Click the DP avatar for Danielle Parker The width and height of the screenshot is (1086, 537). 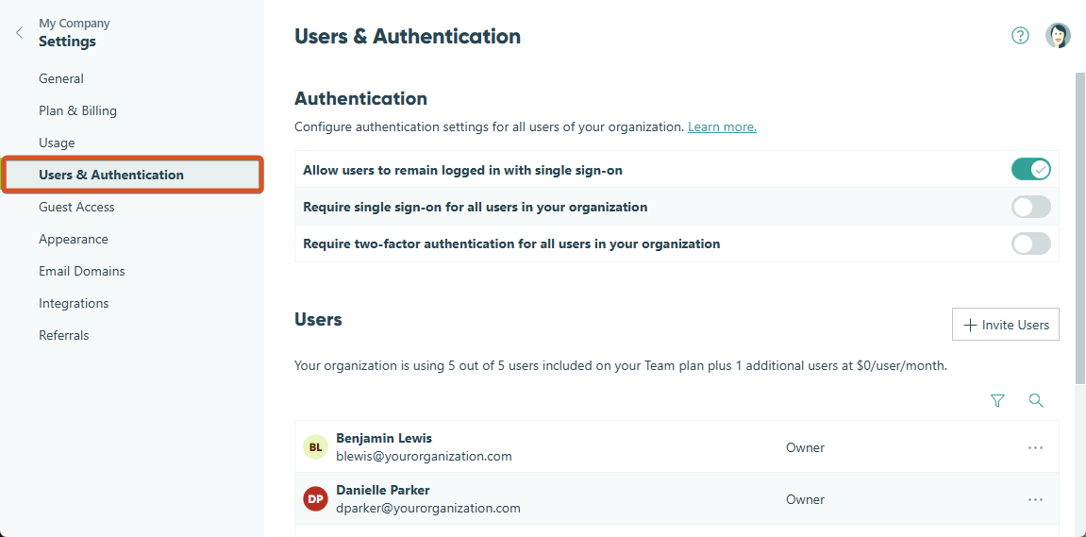click(x=315, y=499)
